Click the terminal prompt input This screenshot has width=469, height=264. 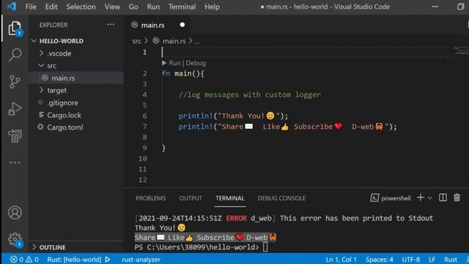(265, 247)
